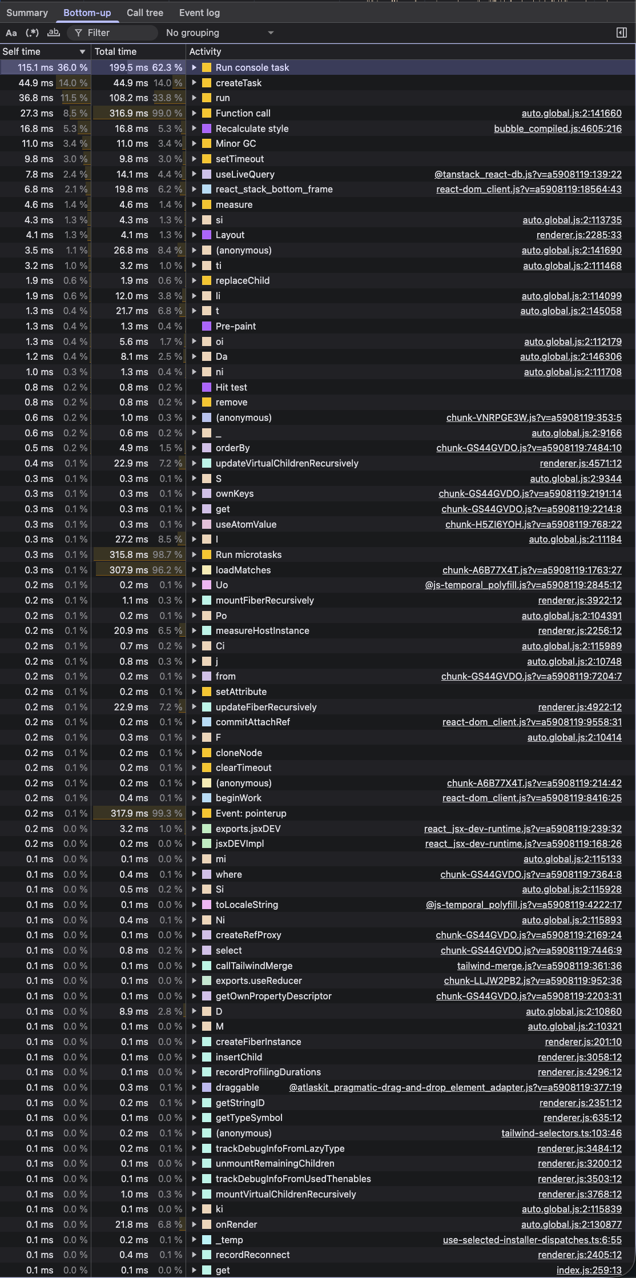Toggle Match case filter icon

coord(11,33)
